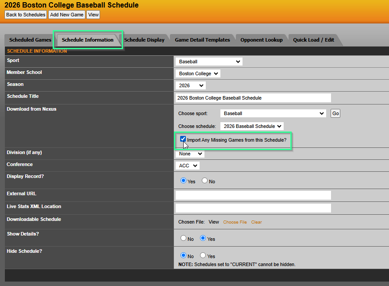This screenshot has width=389, height=286.
Task: Click the Add New Game button
Action: coord(67,15)
